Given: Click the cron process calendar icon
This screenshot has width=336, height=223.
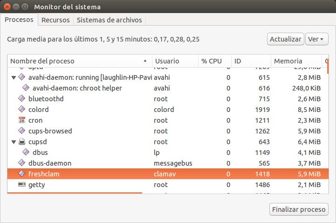Looking at the screenshot, I should click(x=21, y=120).
